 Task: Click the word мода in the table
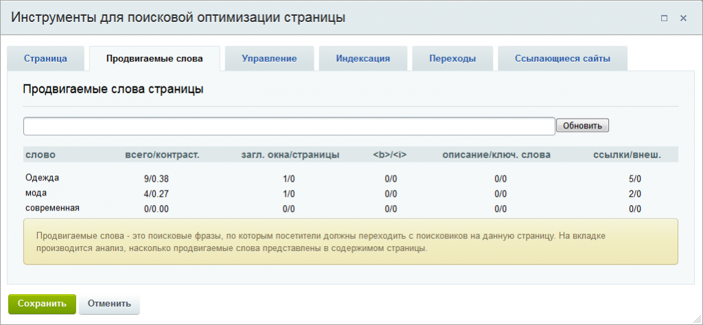(36, 193)
